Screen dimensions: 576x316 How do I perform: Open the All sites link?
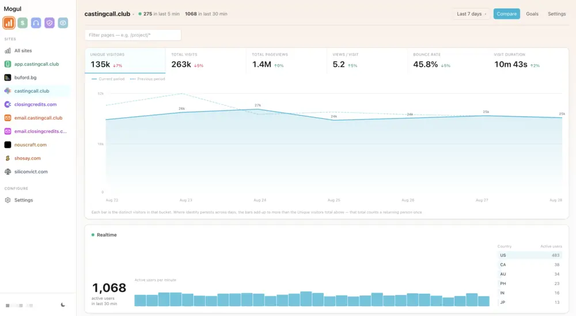click(x=23, y=51)
